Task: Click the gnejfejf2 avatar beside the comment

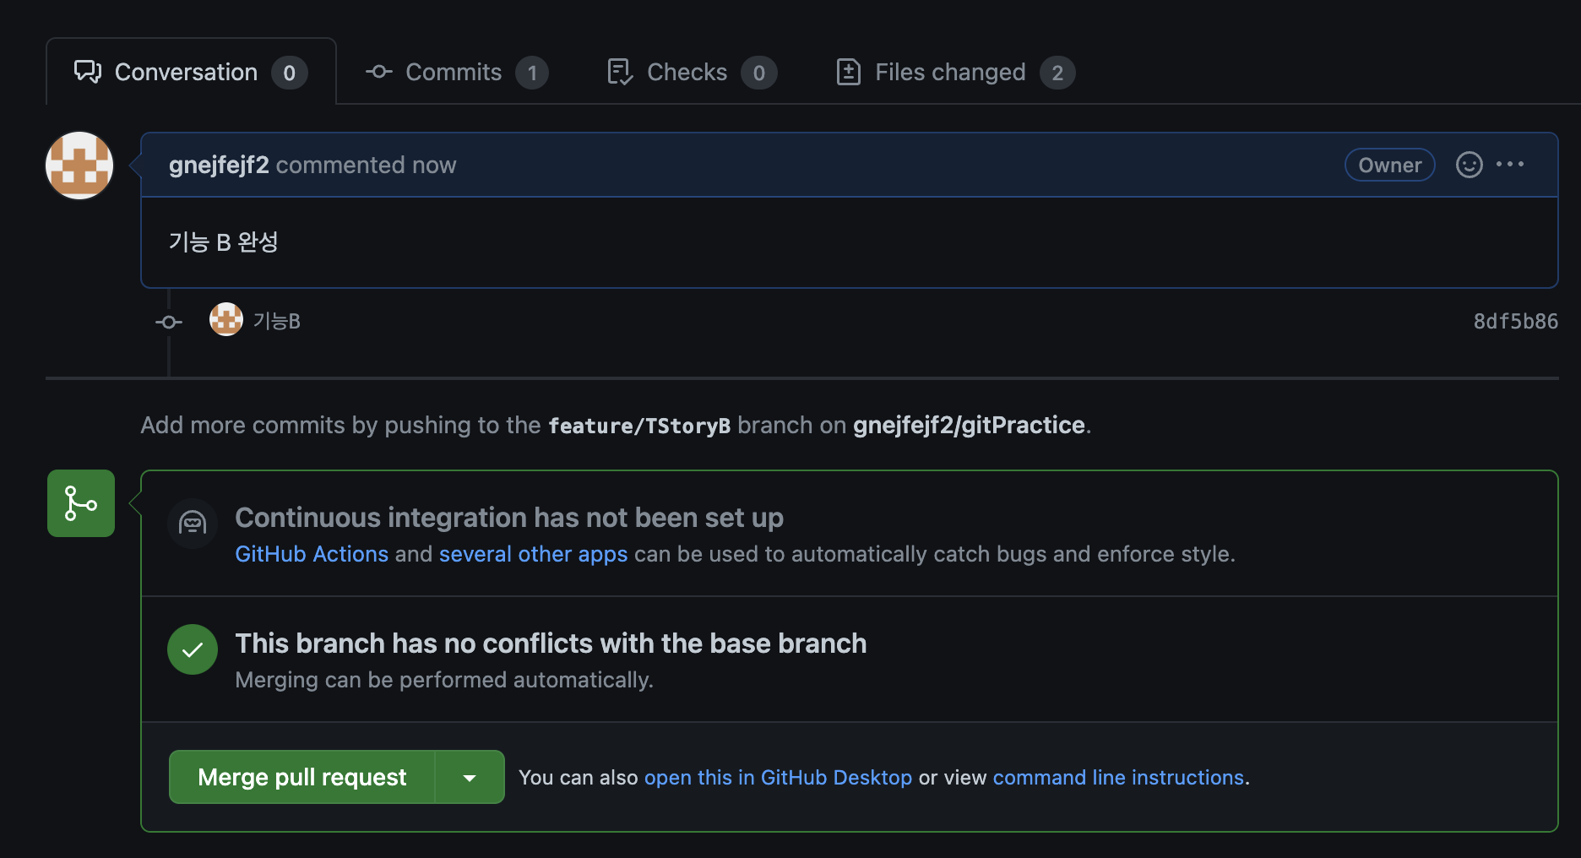Action: (x=79, y=166)
